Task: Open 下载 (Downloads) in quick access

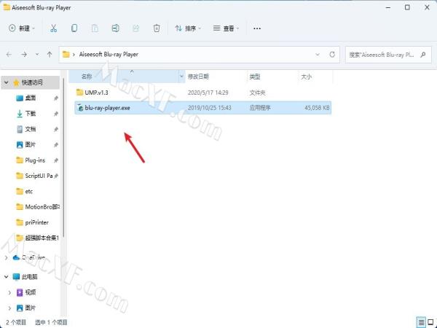Action: point(31,114)
